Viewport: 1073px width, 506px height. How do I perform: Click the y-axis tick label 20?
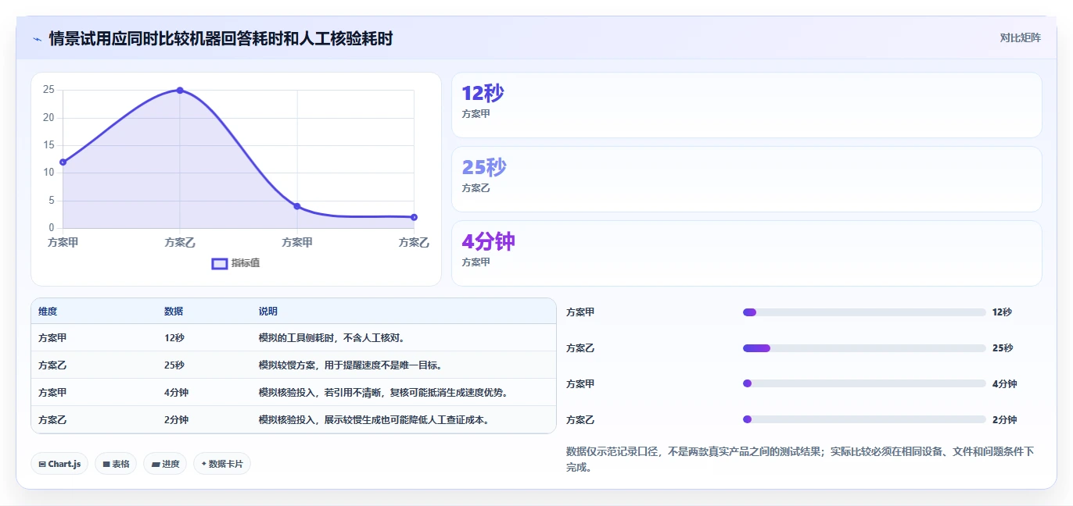pos(48,118)
